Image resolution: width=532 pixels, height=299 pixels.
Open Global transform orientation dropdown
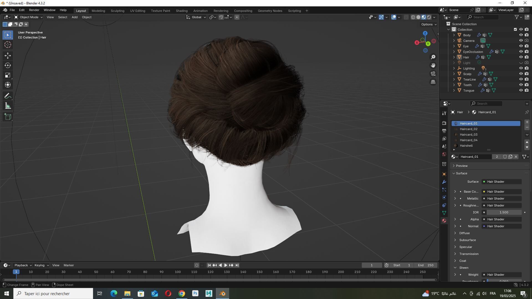point(196,17)
